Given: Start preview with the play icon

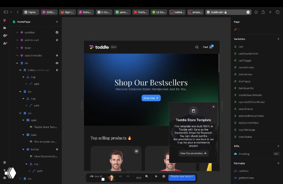Looking at the screenshot, I should [x=156, y=176].
